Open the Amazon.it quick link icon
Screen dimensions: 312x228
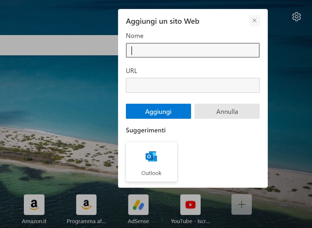pos(34,205)
